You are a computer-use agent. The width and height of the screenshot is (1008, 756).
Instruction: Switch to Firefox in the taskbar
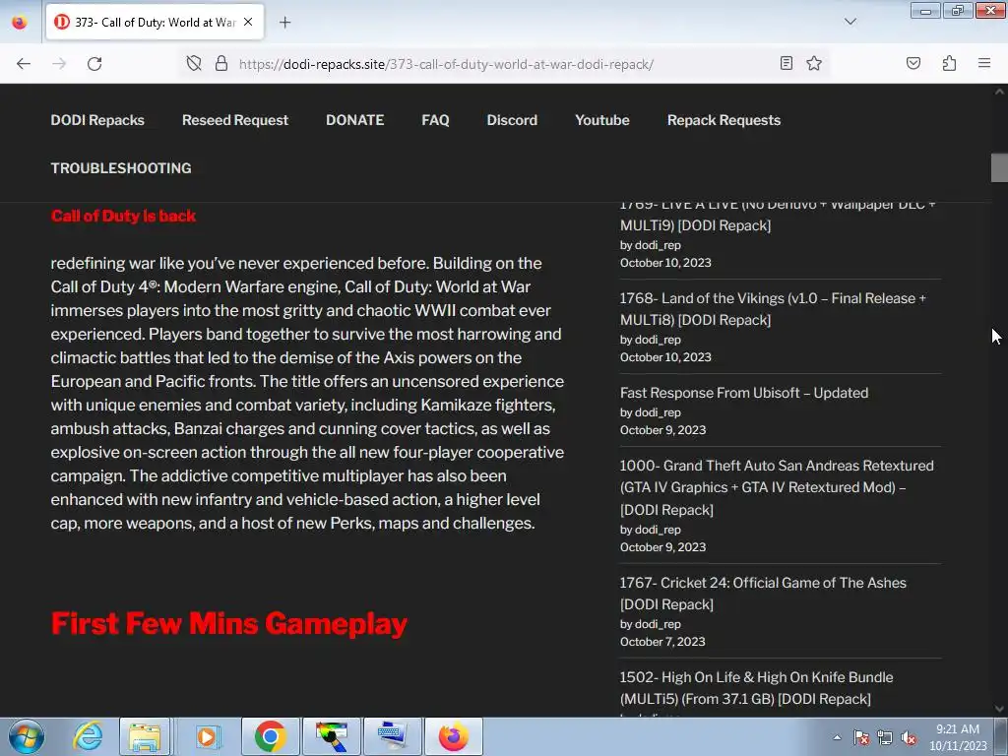point(454,736)
